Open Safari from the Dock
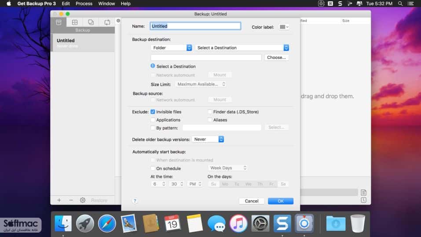The height and width of the screenshot is (237, 421). [107, 223]
